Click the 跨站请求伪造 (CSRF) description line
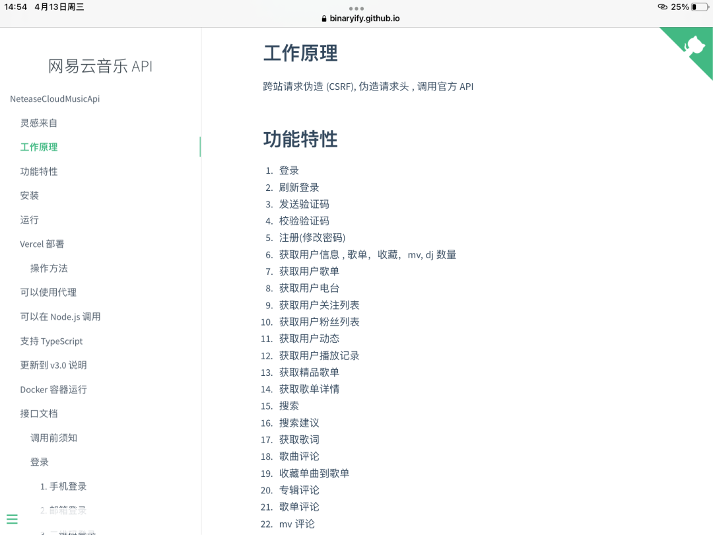The width and height of the screenshot is (713, 535). pos(368,87)
